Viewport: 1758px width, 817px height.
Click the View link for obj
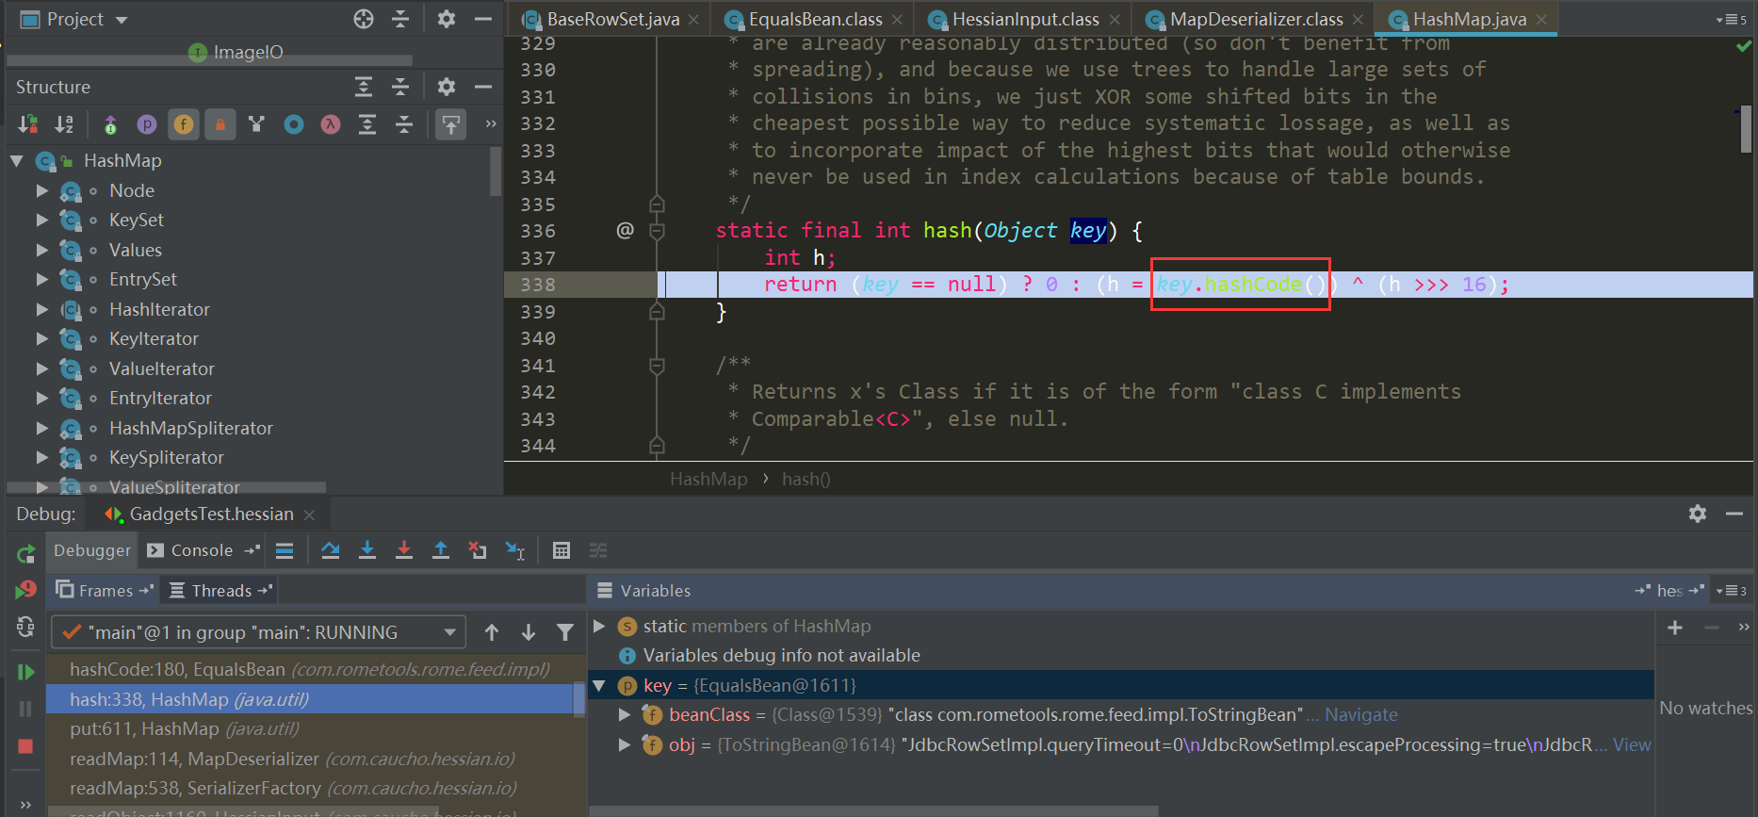(x=1631, y=745)
